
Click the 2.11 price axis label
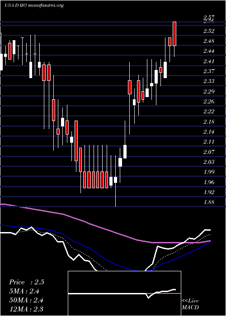coord(209,142)
